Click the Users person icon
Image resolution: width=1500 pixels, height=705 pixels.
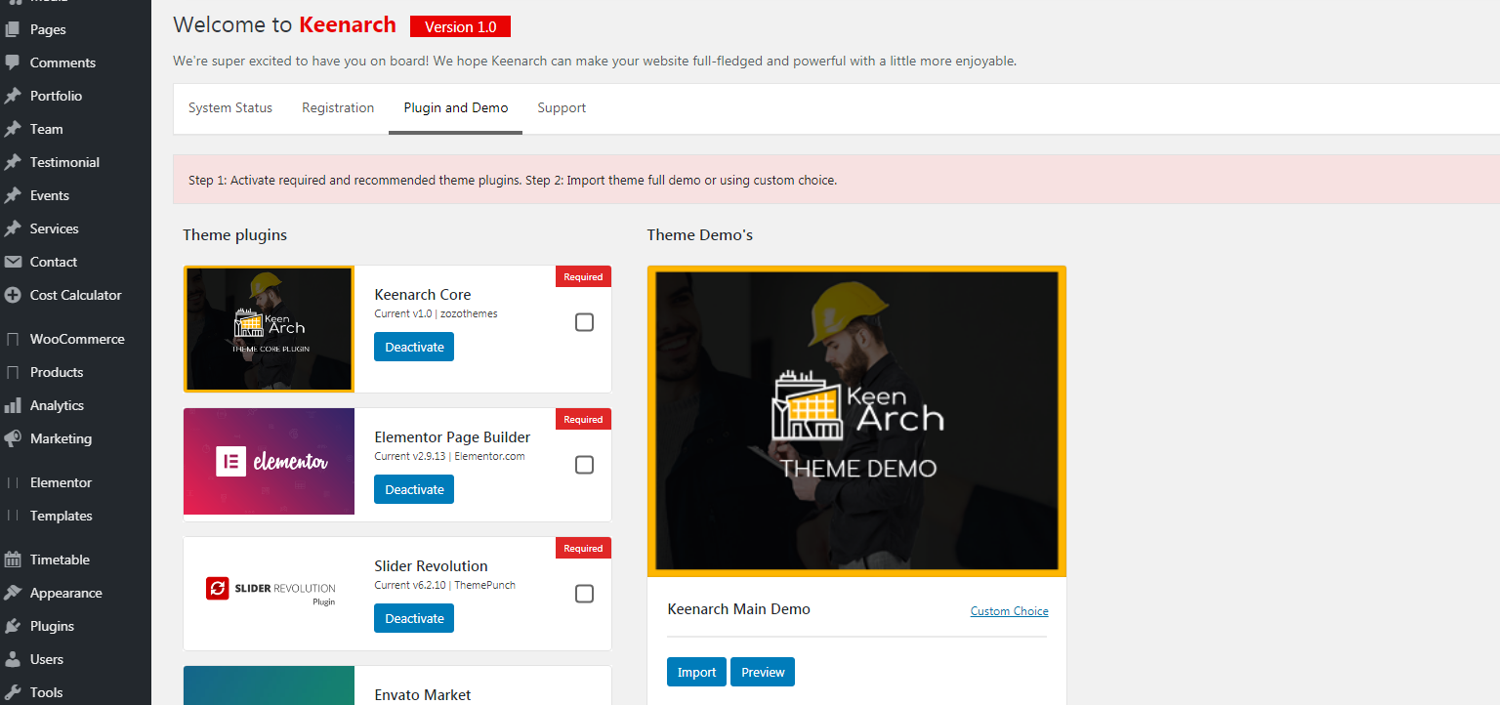coord(13,659)
